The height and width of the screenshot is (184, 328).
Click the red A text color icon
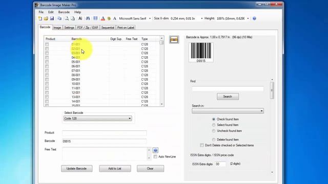pos(103,18)
